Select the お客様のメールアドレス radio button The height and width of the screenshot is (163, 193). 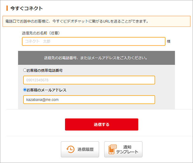point(25,90)
